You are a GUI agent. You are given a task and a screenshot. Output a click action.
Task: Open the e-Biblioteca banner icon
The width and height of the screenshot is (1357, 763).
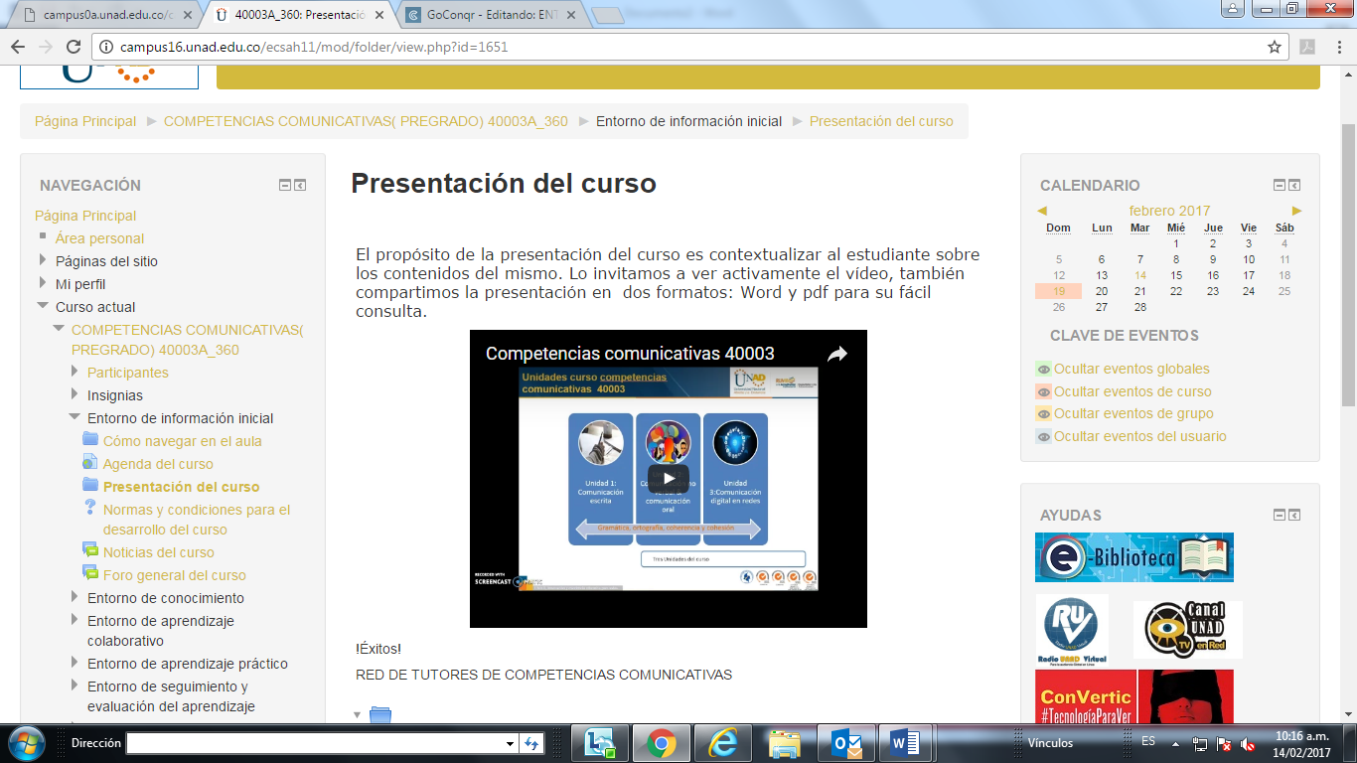(x=1133, y=557)
